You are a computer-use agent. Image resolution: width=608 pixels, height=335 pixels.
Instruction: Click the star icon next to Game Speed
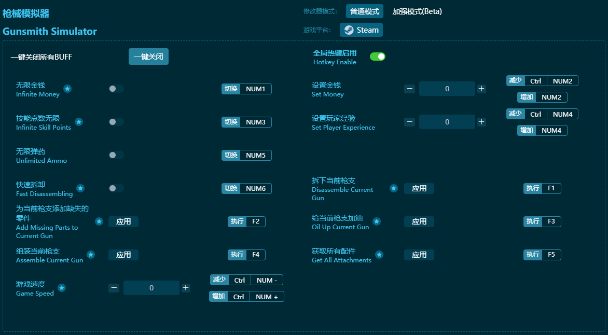(62, 288)
